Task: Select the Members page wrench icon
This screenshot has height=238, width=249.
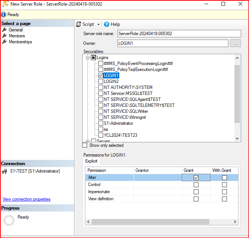Action: [4, 36]
